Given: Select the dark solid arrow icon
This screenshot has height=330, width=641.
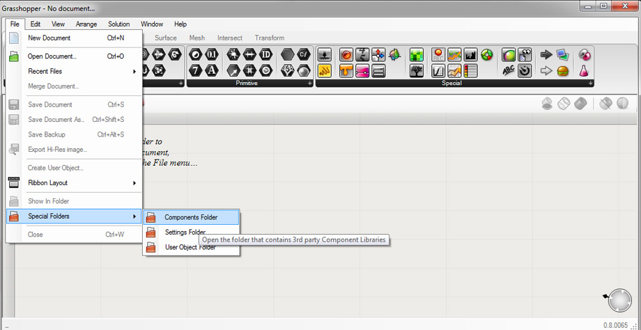Looking at the screenshot, I should [x=546, y=54].
